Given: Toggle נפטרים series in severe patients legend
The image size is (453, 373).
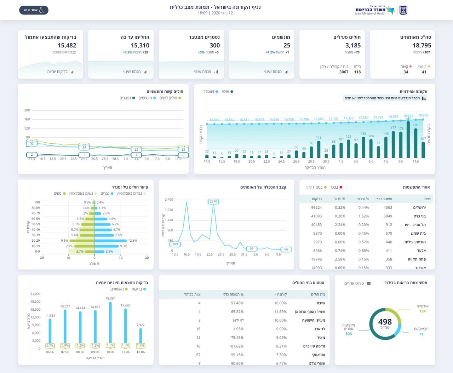Looking at the screenshot, I should [127, 98].
